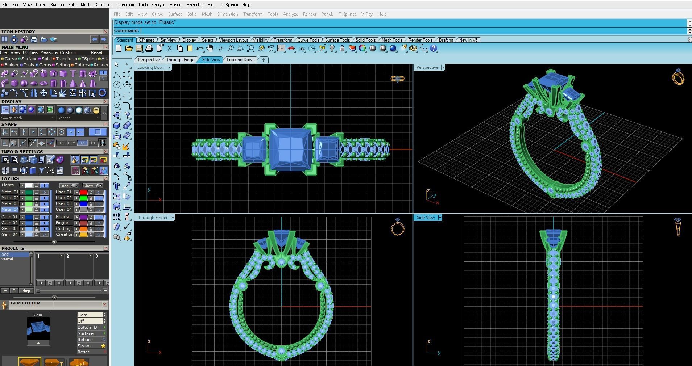Click the Print icon in Standard toolbar
The height and width of the screenshot is (366, 692).
coord(149,49)
